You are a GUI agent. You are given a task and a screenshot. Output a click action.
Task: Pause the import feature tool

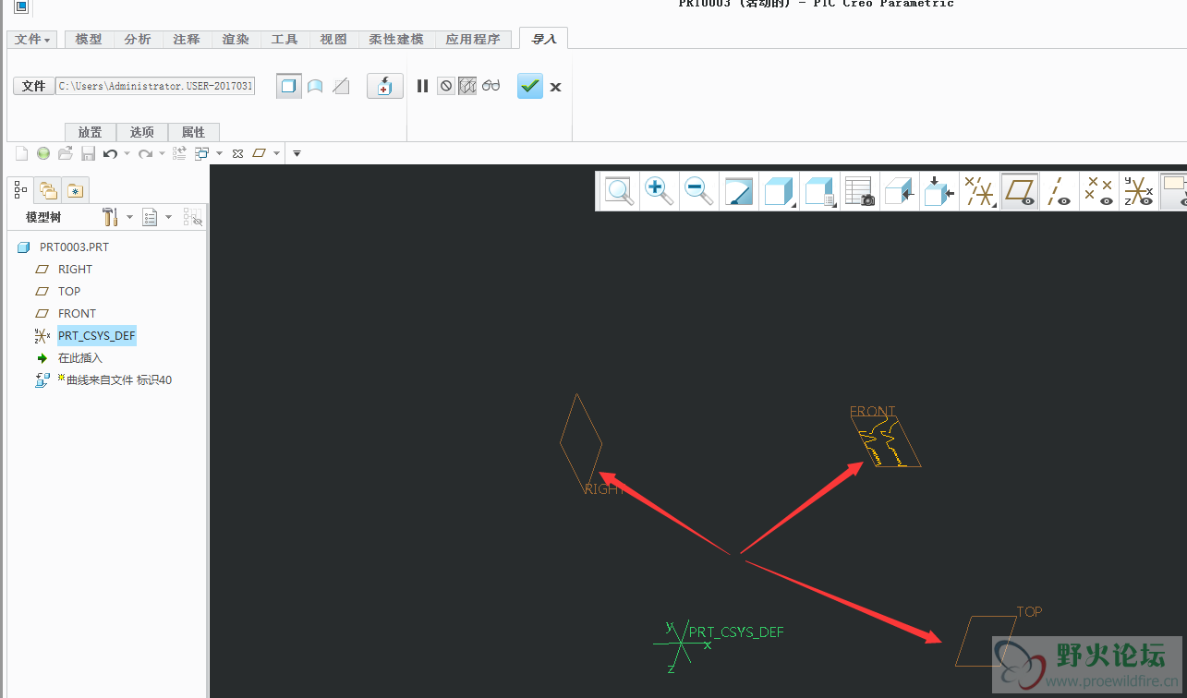(422, 86)
